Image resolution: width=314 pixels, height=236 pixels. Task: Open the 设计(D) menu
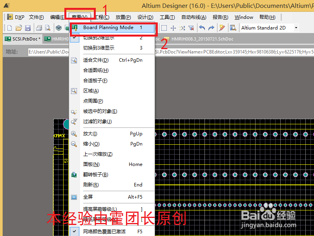[x=145, y=17]
